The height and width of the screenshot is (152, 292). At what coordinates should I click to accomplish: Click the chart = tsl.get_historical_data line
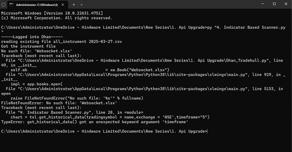point(110,117)
